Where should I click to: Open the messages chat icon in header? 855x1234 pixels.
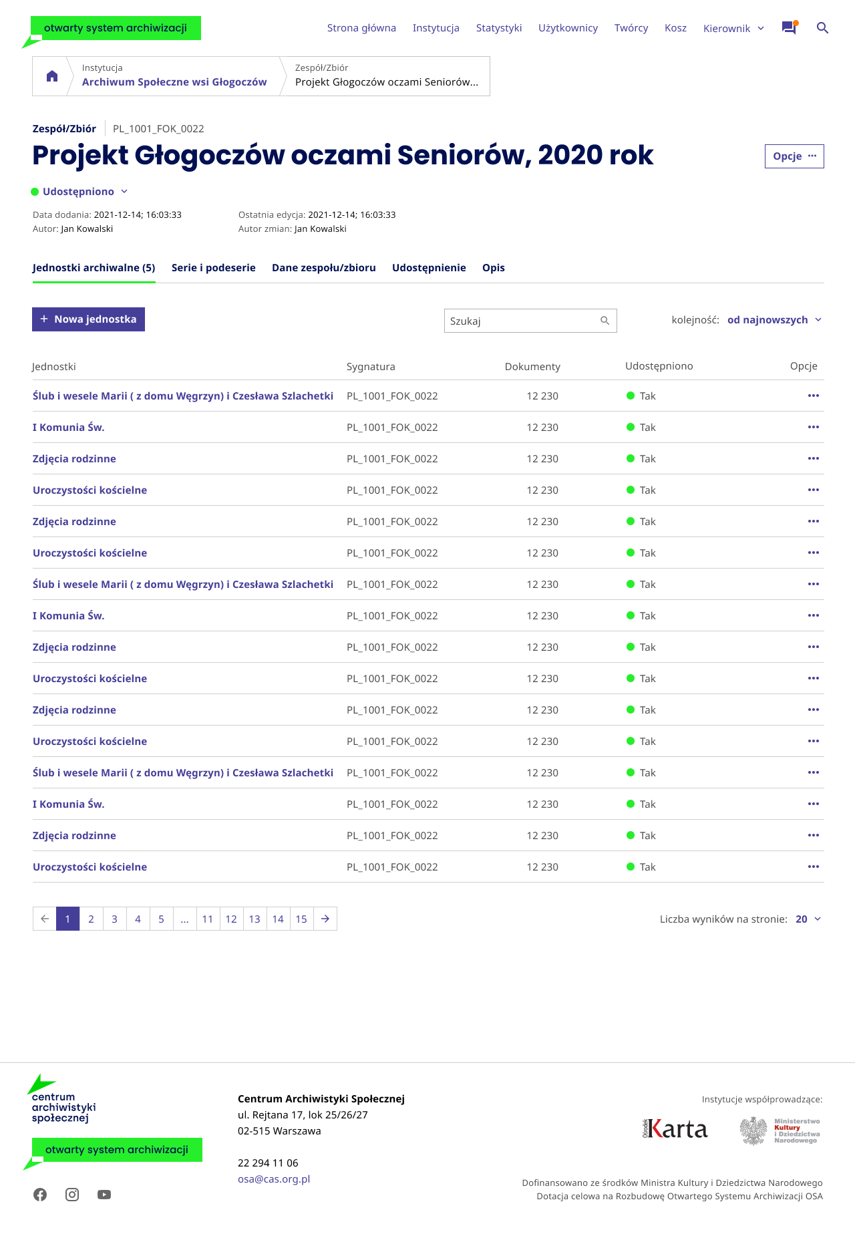(789, 28)
